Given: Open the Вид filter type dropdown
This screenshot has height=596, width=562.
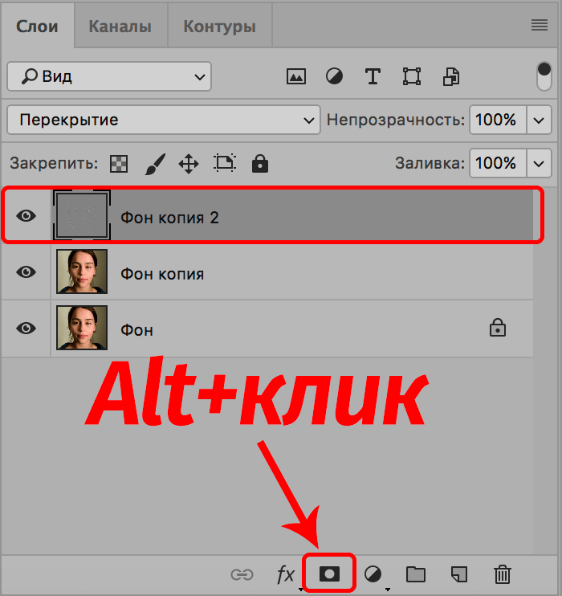Looking at the screenshot, I should point(109,77).
